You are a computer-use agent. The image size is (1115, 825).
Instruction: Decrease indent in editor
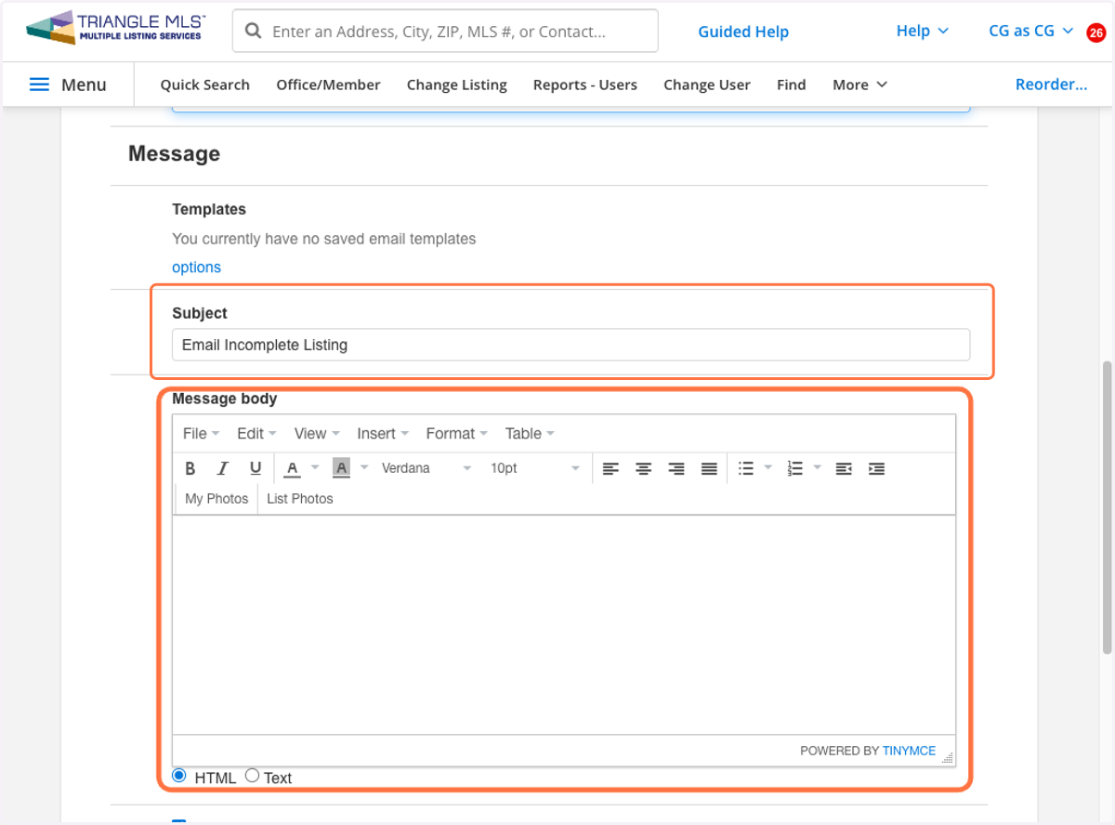click(844, 468)
